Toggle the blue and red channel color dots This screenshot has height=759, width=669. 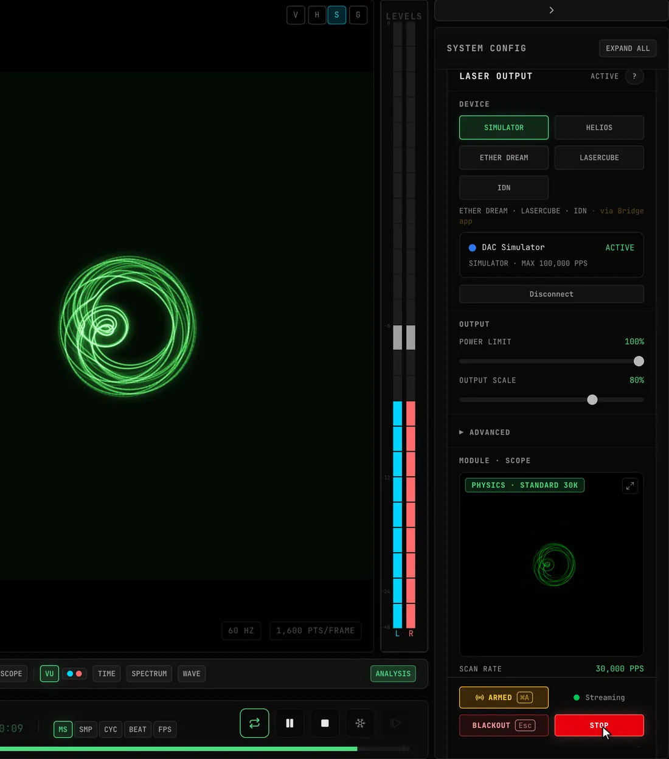tap(74, 674)
